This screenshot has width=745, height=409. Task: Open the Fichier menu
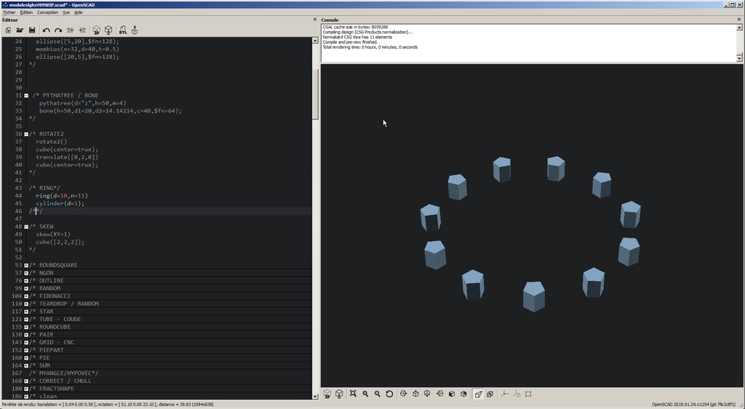[9, 12]
